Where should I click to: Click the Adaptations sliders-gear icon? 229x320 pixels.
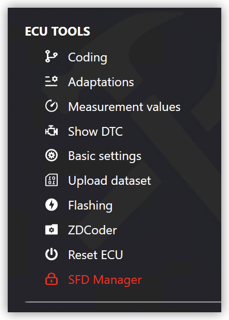coord(52,81)
